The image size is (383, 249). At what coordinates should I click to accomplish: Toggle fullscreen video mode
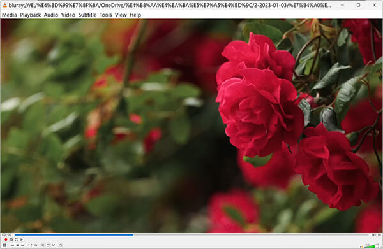pos(30,245)
